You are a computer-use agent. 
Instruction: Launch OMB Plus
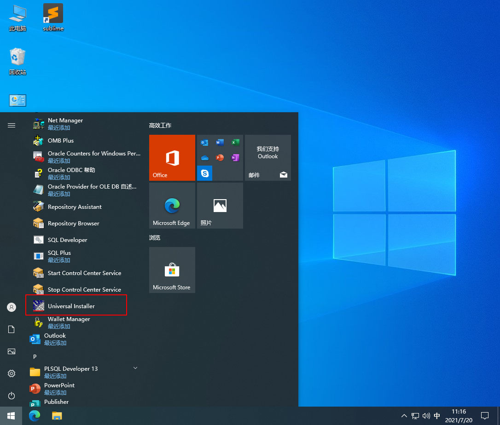84,140
